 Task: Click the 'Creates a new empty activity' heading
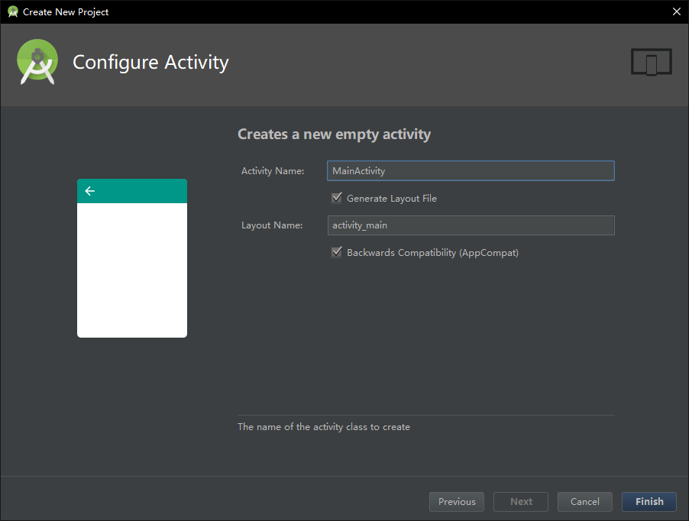[x=334, y=134]
